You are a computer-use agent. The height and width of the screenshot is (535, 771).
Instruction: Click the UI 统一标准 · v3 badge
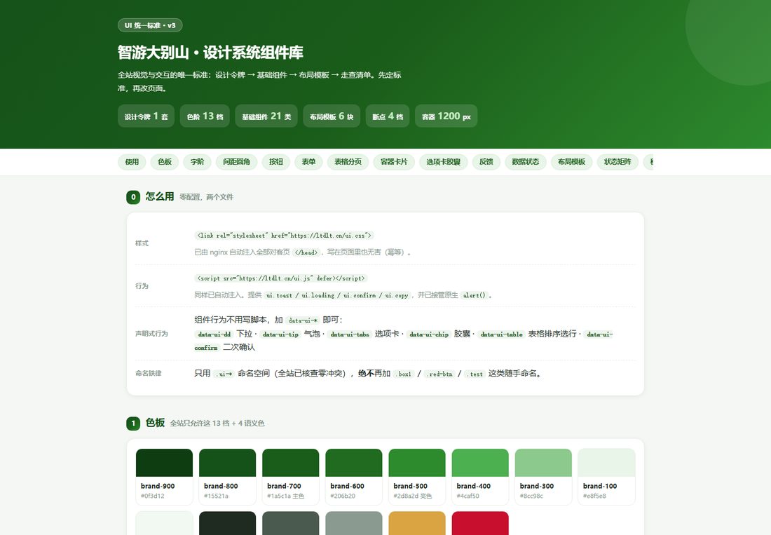tap(150, 25)
